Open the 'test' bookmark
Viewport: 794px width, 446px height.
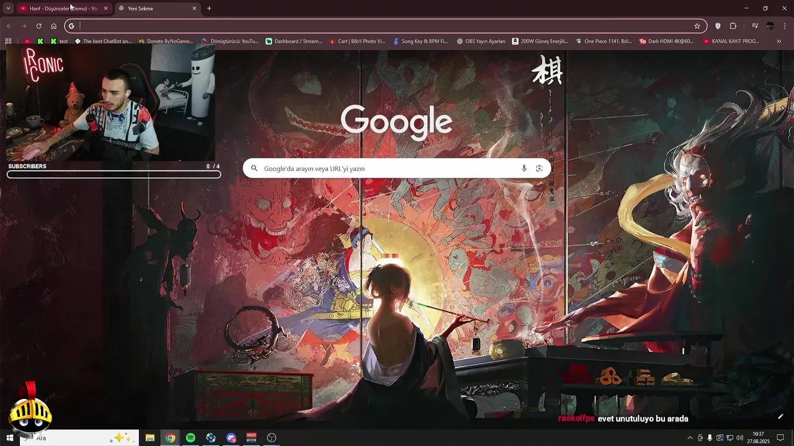[60, 42]
